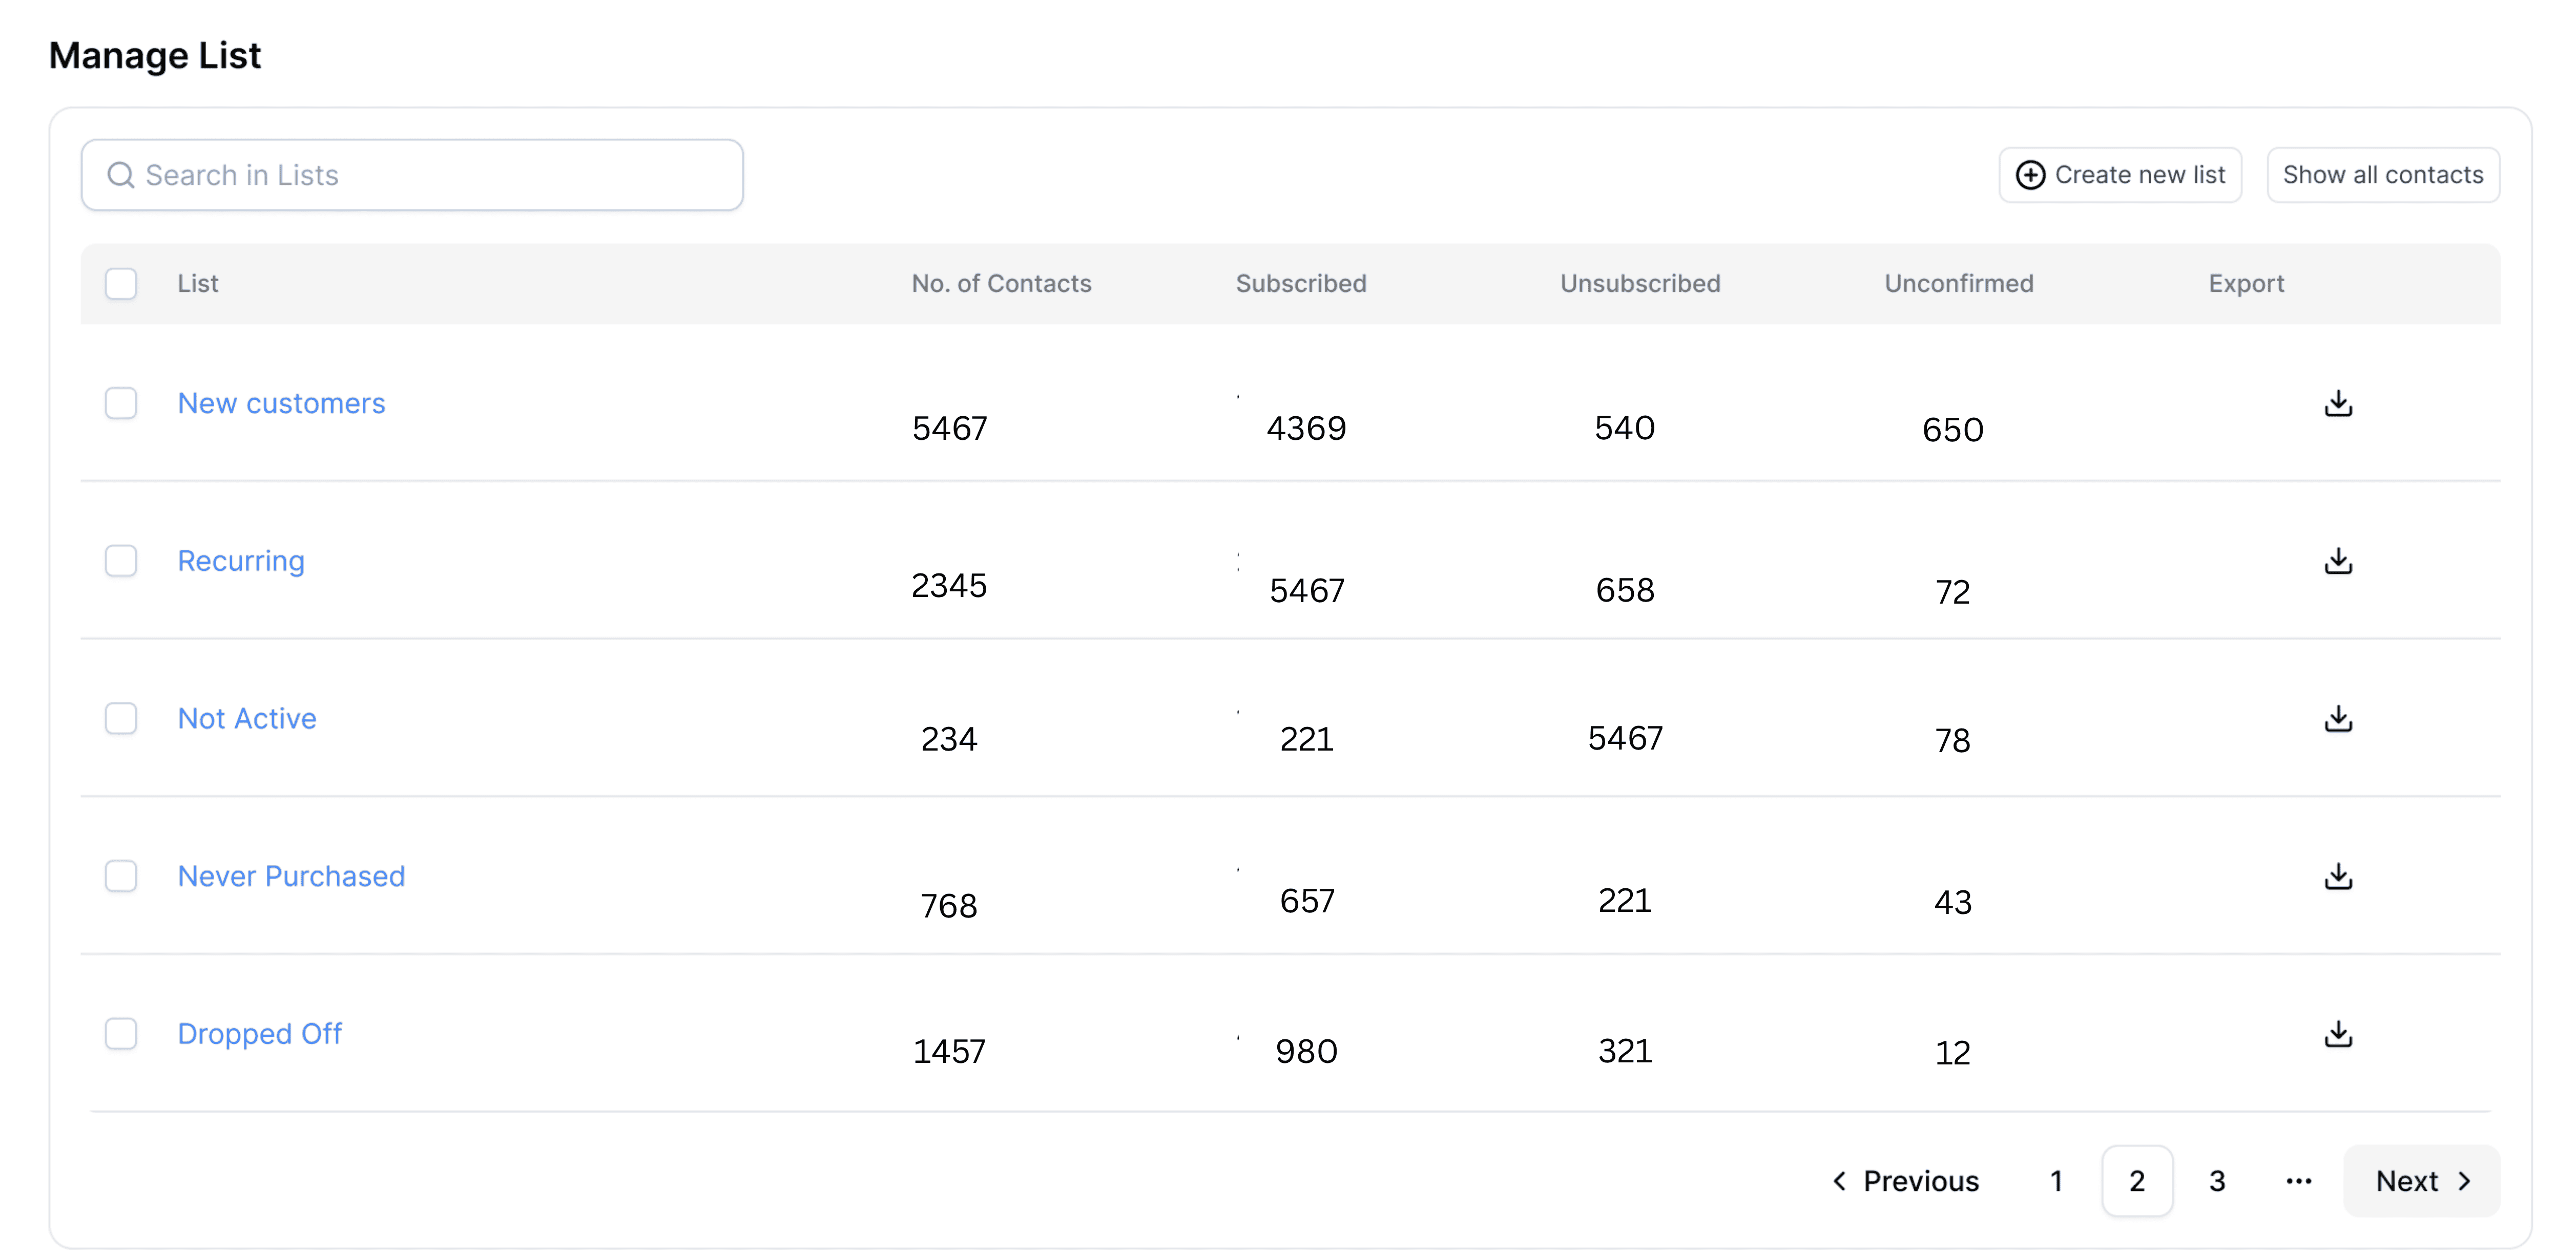Image resolution: width=2576 pixels, height=1260 pixels.
Task: Open the Recurring list link
Action: [x=241, y=561]
